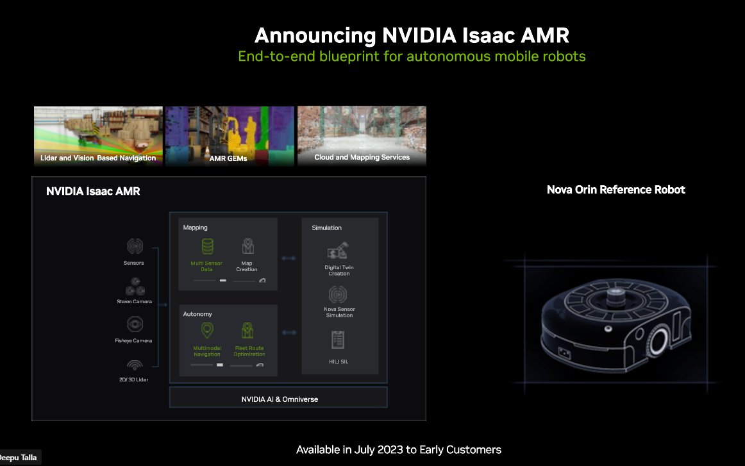Click the Fleet Route Optimization icon
745x466 pixels.
[247, 331]
